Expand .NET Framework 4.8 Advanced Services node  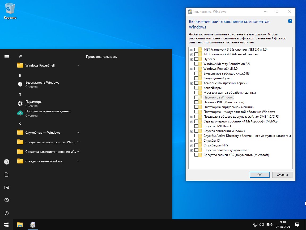pyautogui.click(x=192, y=55)
